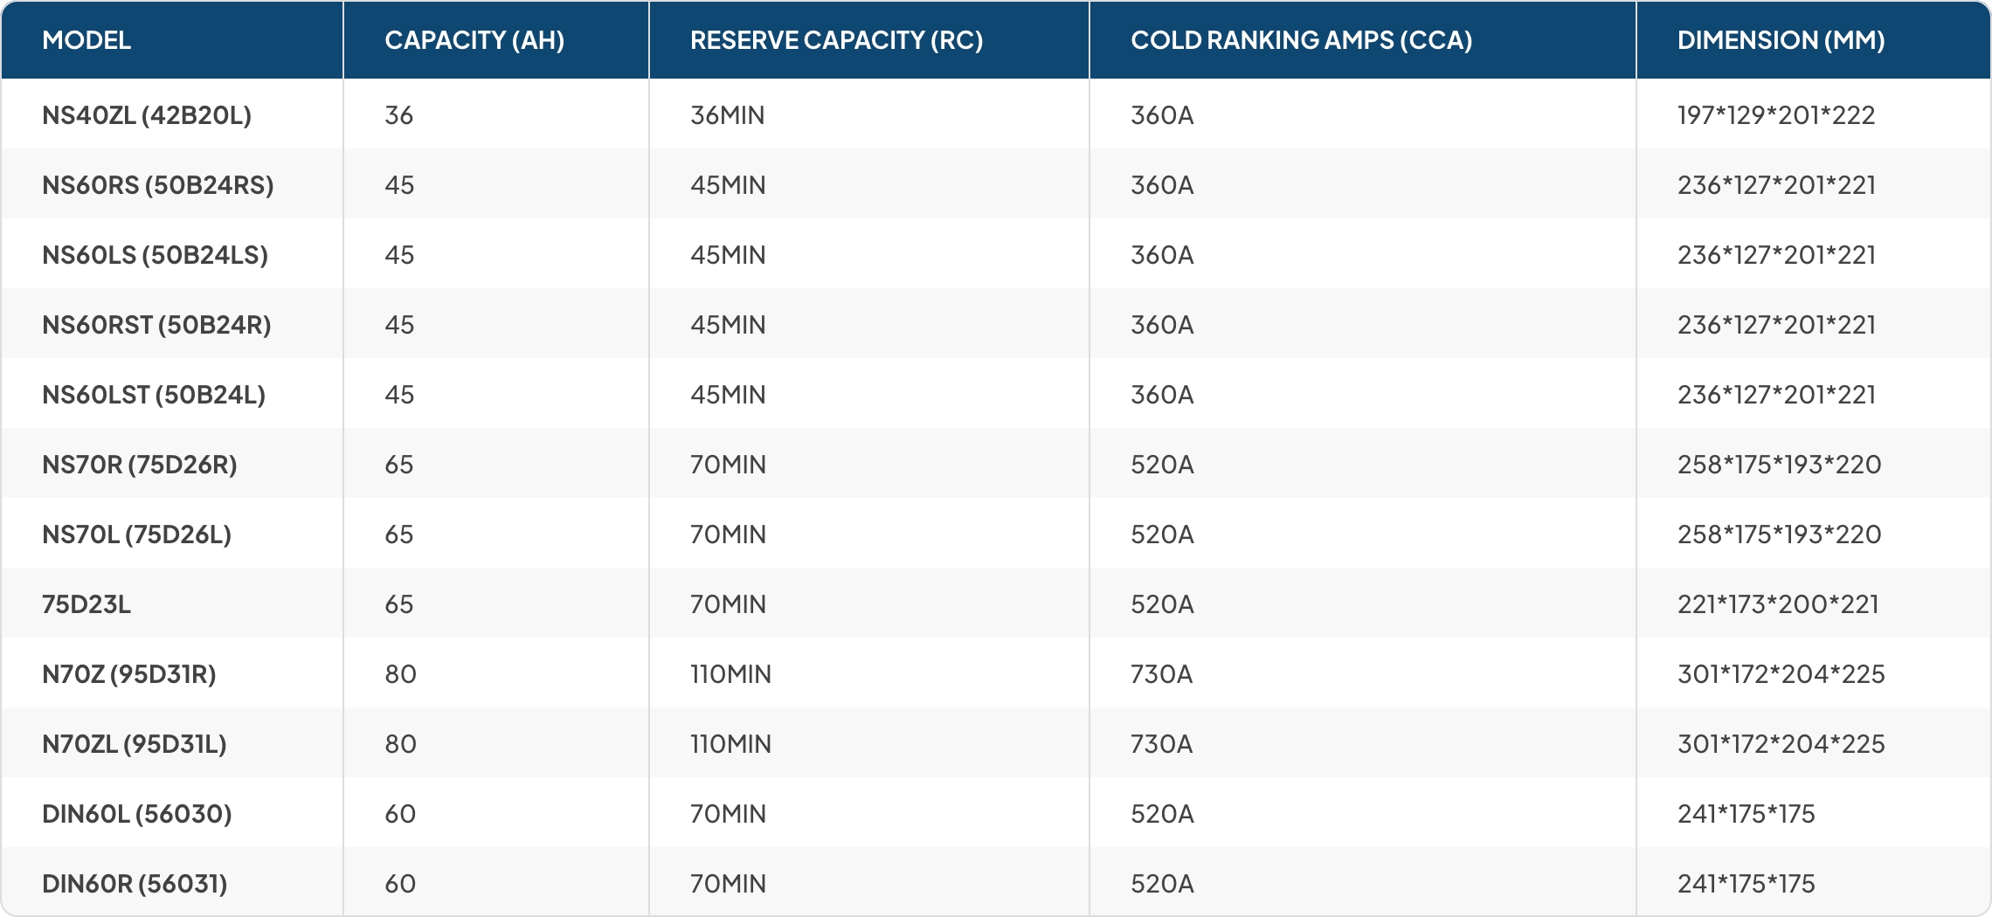This screenshot has width=1992, height=917.
Task: Select the NS60RST (50B24R) model cell
Action: [x=156, y=325]
